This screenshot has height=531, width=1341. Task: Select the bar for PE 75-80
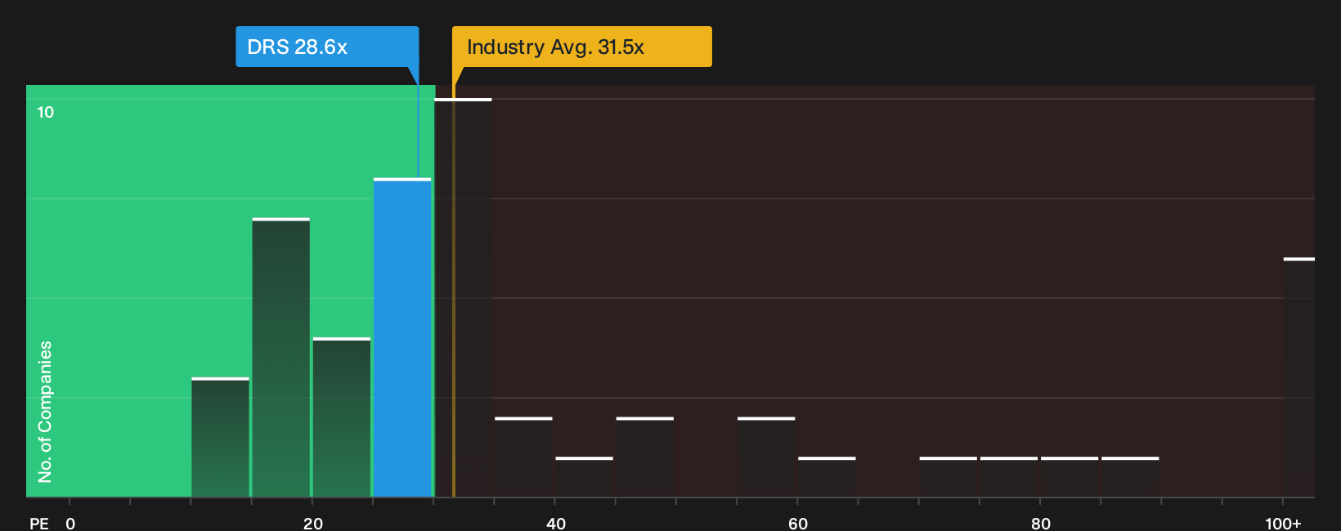1009,476
